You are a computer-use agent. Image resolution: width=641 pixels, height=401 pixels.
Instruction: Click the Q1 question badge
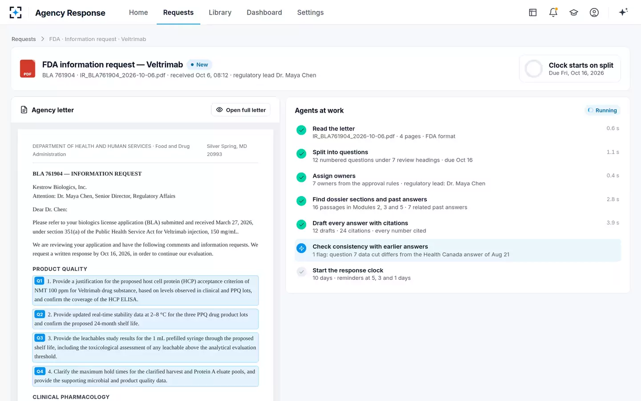point(40,281)
